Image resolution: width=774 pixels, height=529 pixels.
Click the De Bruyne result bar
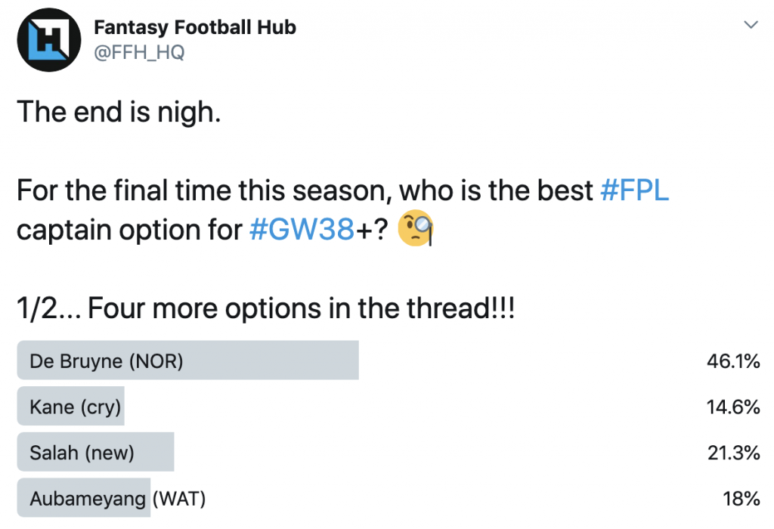pyautogui.click(x=187, y=360)
